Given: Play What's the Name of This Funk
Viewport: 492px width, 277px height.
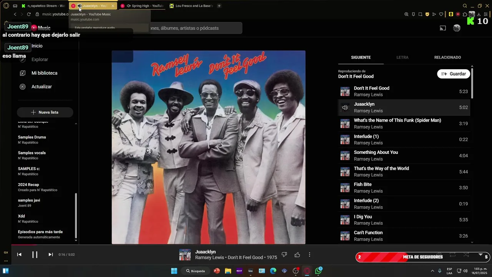Looking at the screenshot, I should [404, 123].
